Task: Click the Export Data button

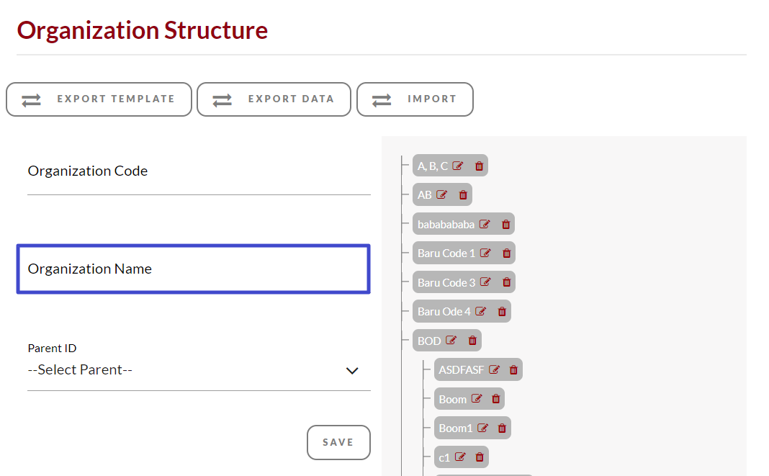Action: pos(274,99)
